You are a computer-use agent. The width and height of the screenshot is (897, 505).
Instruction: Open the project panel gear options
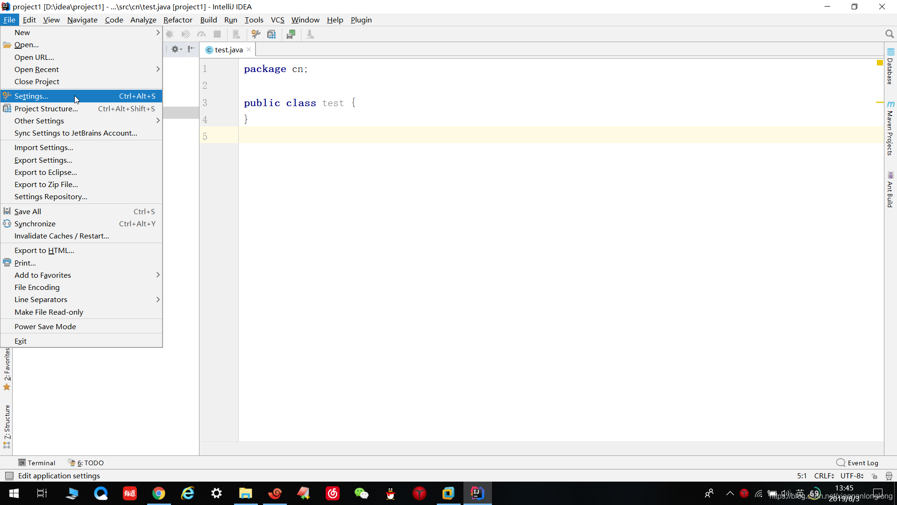176,49
